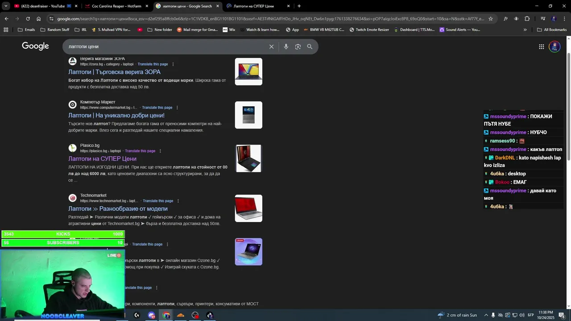The image size is (571, 321).
Task: Open the Watch & learn how bookmark
Action: (259, 30)
